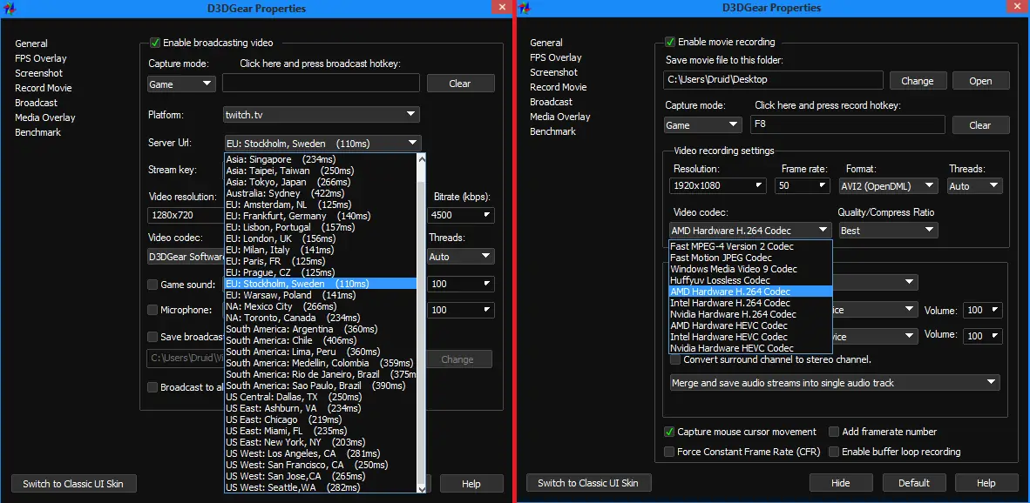Click Clear button next to F8 hotkey

(980, 124)
